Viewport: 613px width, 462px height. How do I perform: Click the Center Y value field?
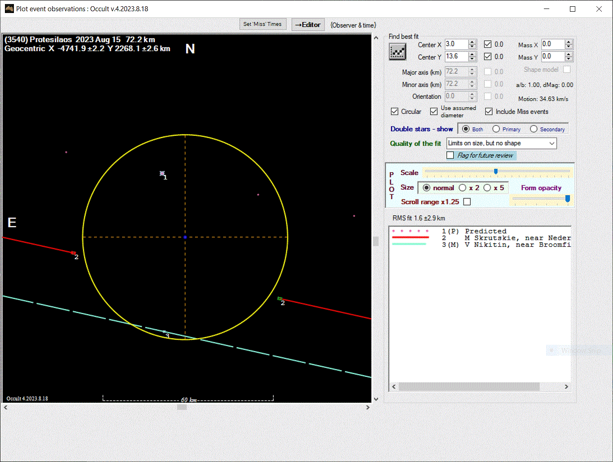tap(456, 57)
